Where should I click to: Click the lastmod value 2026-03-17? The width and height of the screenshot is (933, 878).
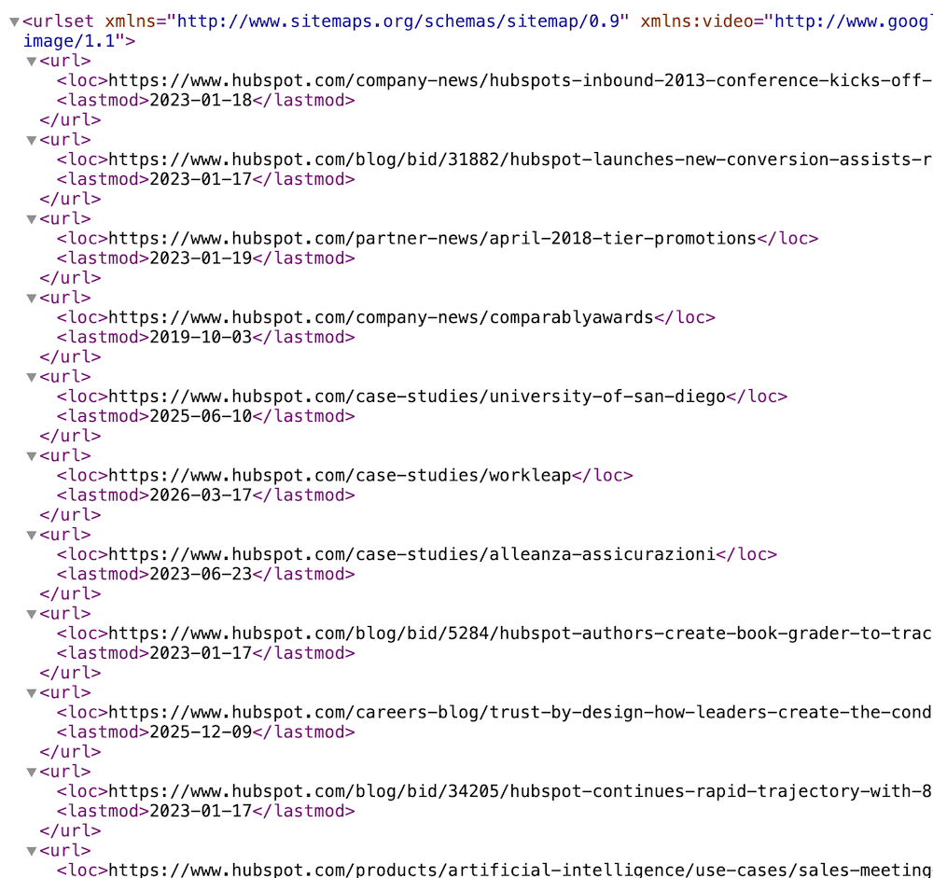(x=201, y=495)
